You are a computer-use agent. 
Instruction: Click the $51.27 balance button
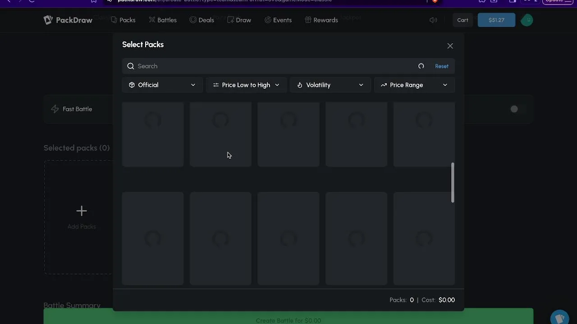coord(496,20)
